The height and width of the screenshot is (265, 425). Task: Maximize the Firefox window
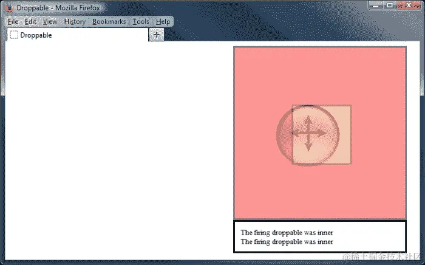click(x=390, y=5)
